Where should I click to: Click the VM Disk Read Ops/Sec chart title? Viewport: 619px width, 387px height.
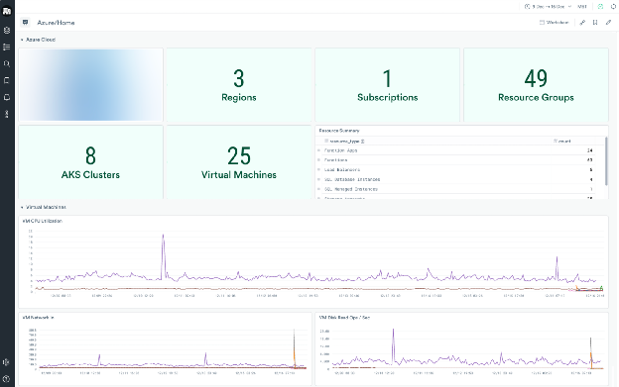pyautogui.click(x=344, y=318)
